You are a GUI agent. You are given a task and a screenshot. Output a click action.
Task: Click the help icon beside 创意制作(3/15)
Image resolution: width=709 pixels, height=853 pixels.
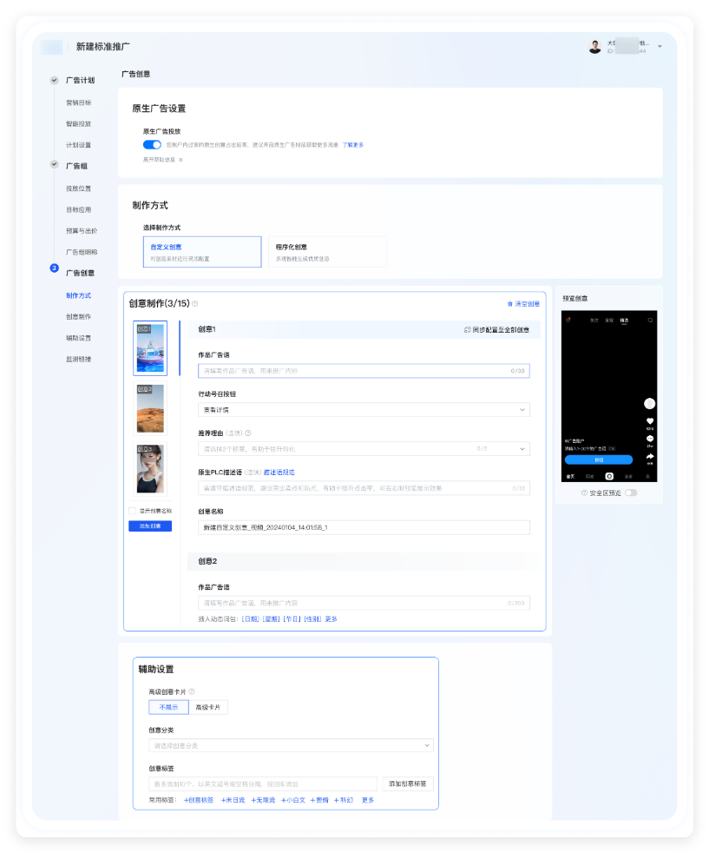coord(195,304)
